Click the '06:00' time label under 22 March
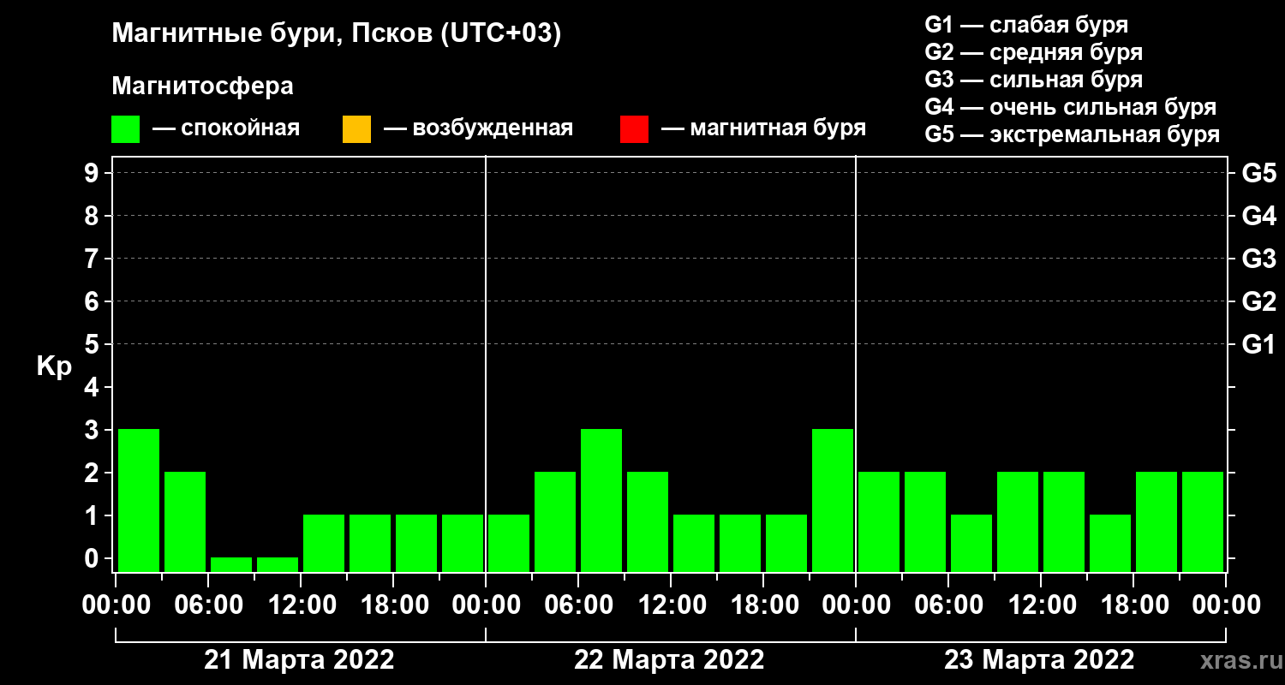Image resolution: width=1285 pixels, height=685 pixels. click(579, 605)
